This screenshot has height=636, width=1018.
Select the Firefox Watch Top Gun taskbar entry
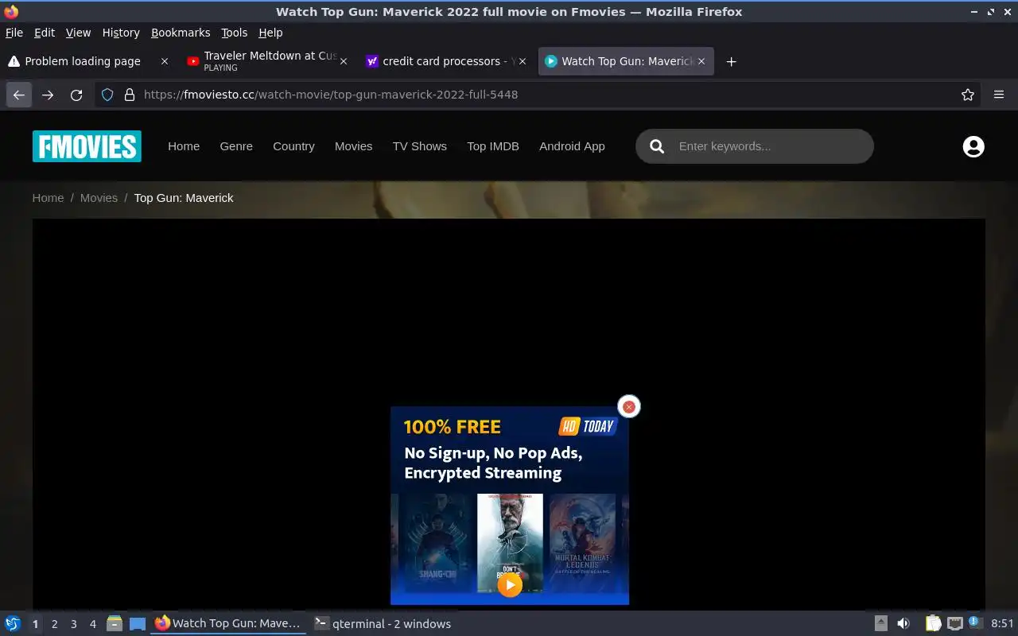point(228,624)
